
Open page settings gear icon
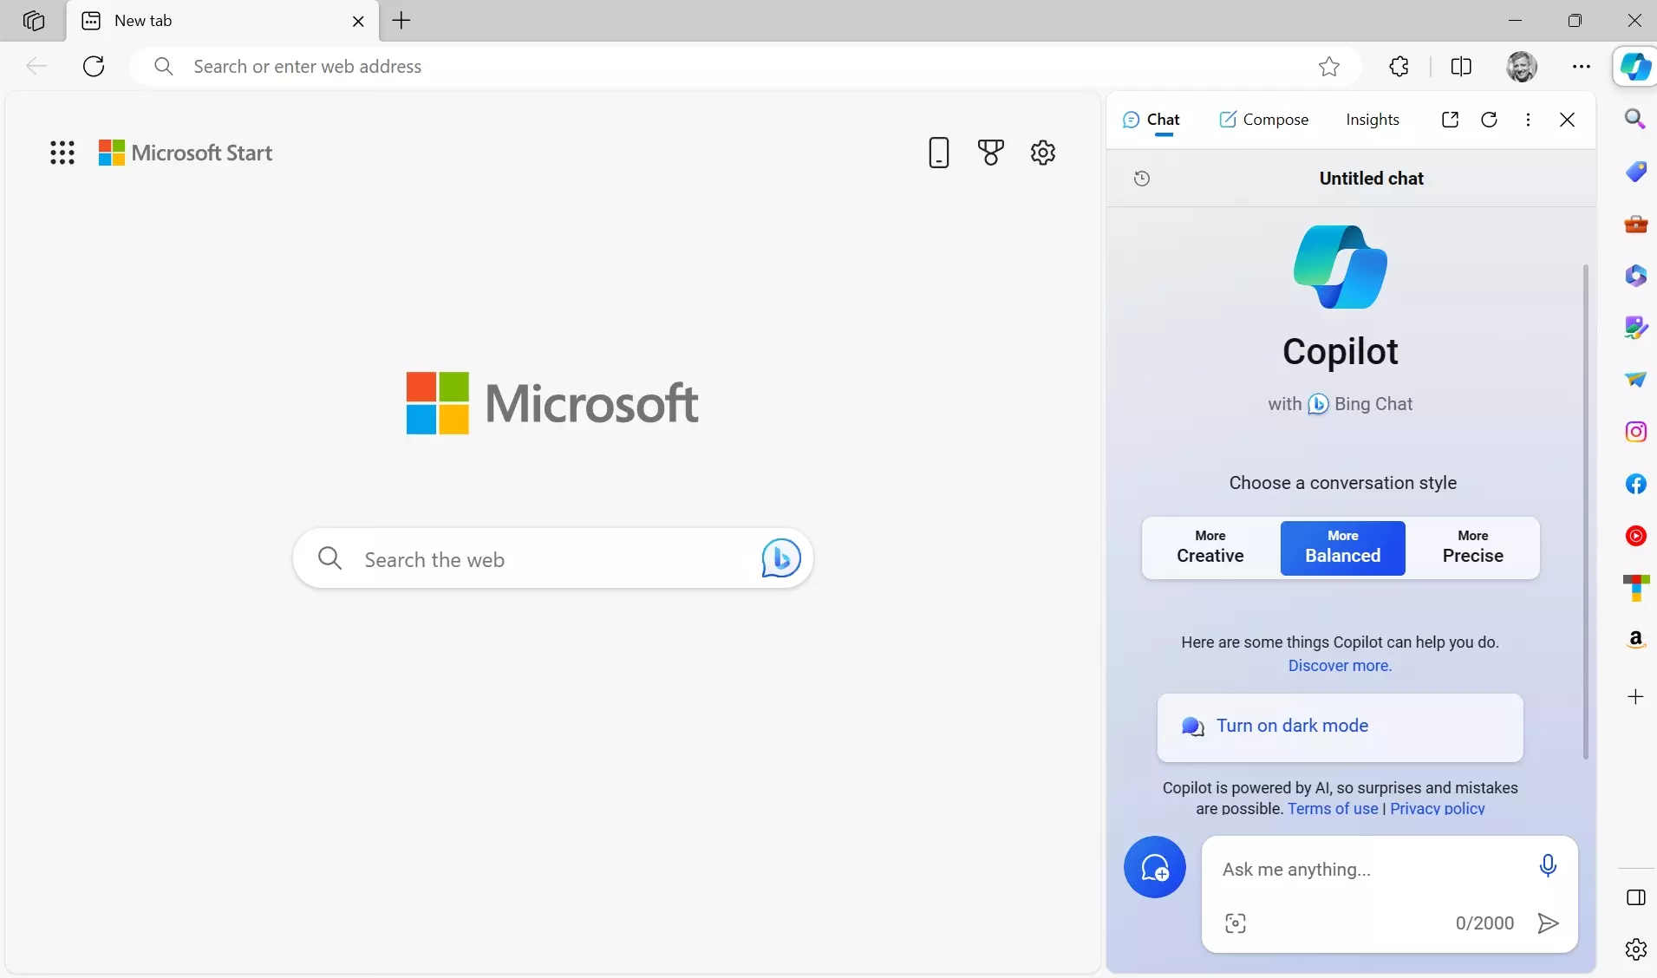(x=1043, y=153)
